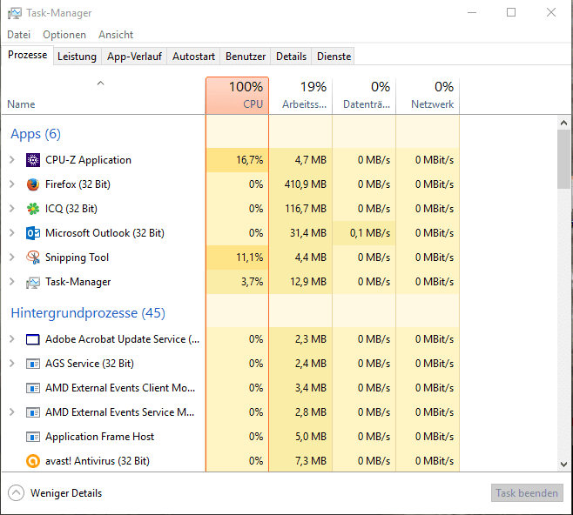Image resolution: width=573 pixels, height=515 pixels.
Task: Expand the AMD External Events Service row
Action: (x=12, y=412)
